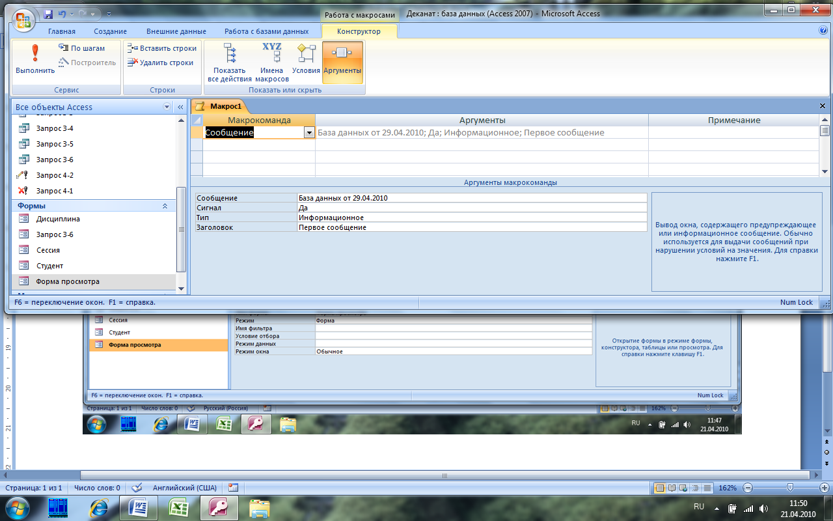Edit the Тип argument value Информационное
The image size is (833, 521).
pyautogui.click(x=472, y=218)
